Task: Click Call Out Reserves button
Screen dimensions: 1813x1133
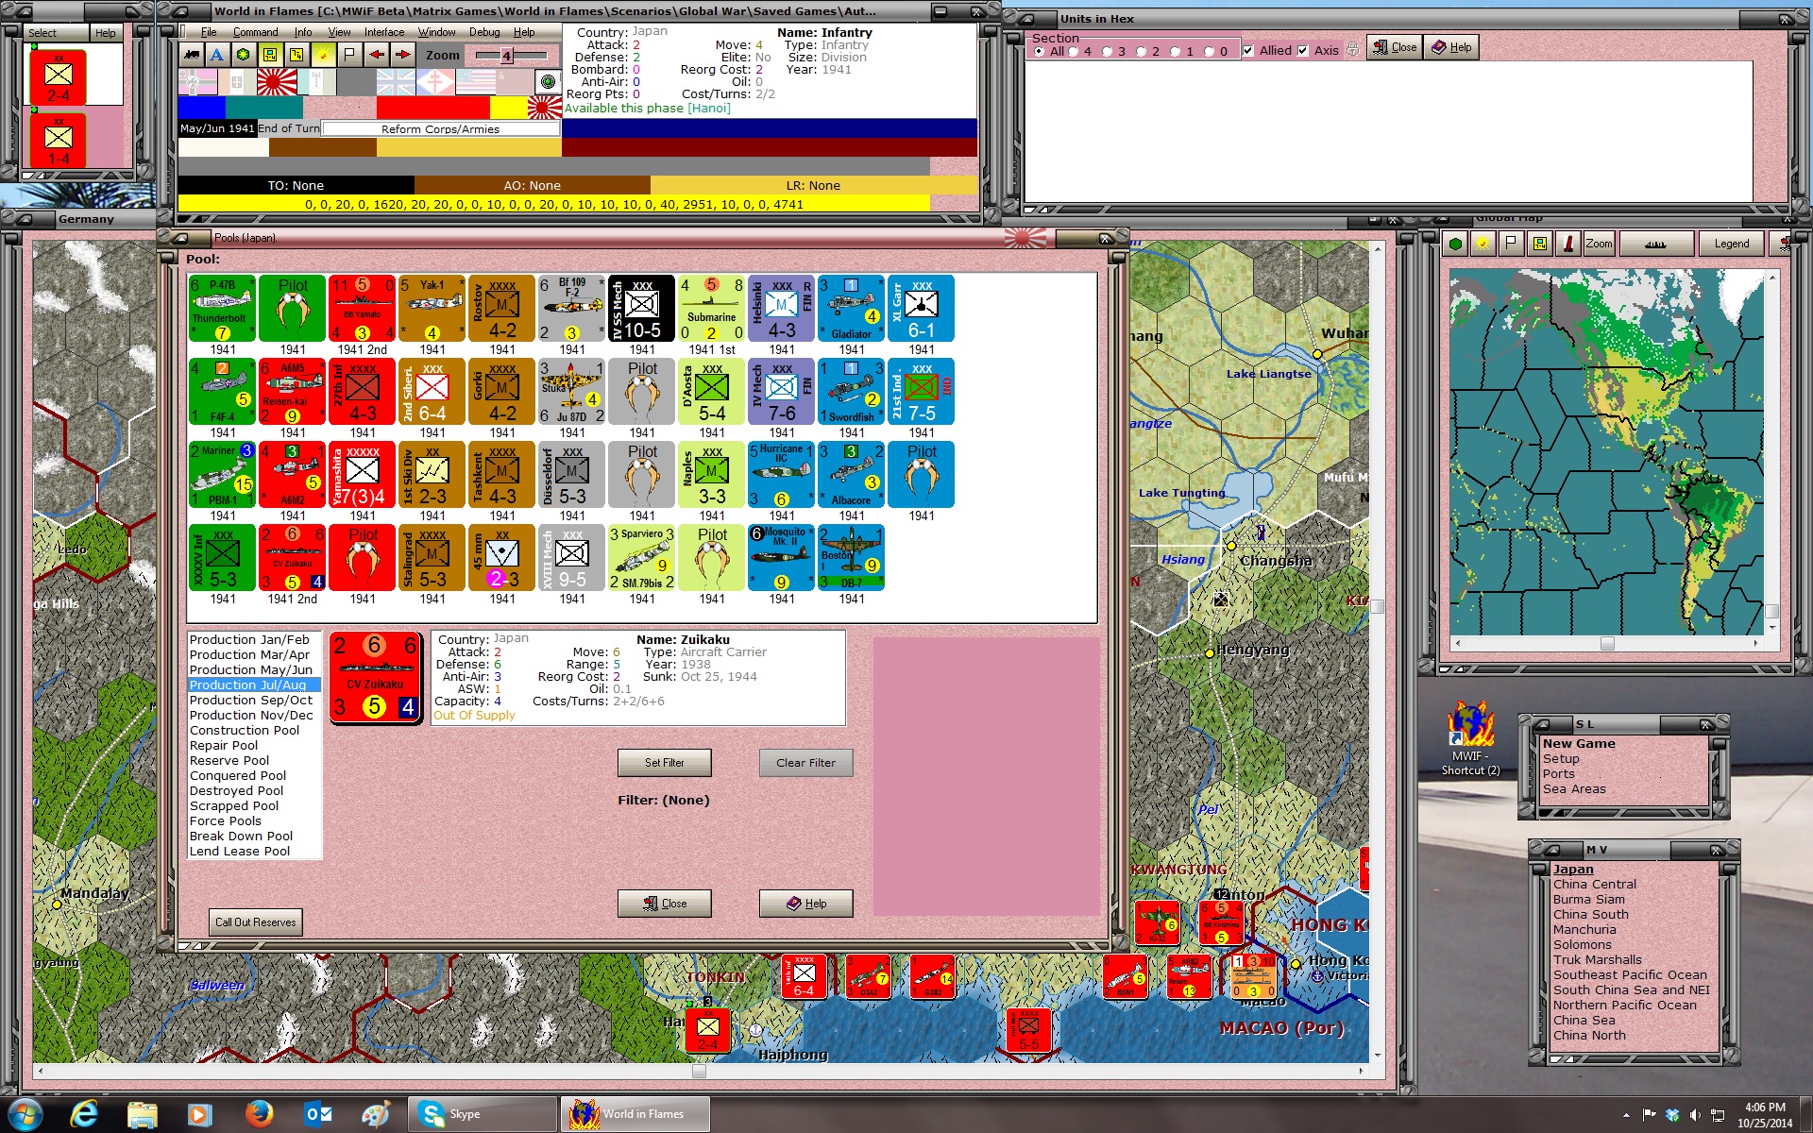Action: point(255,922)
